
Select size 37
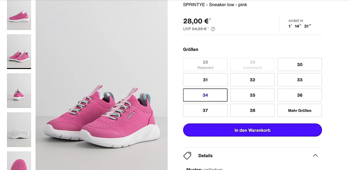pyautogui.click(x=205, y=110)
